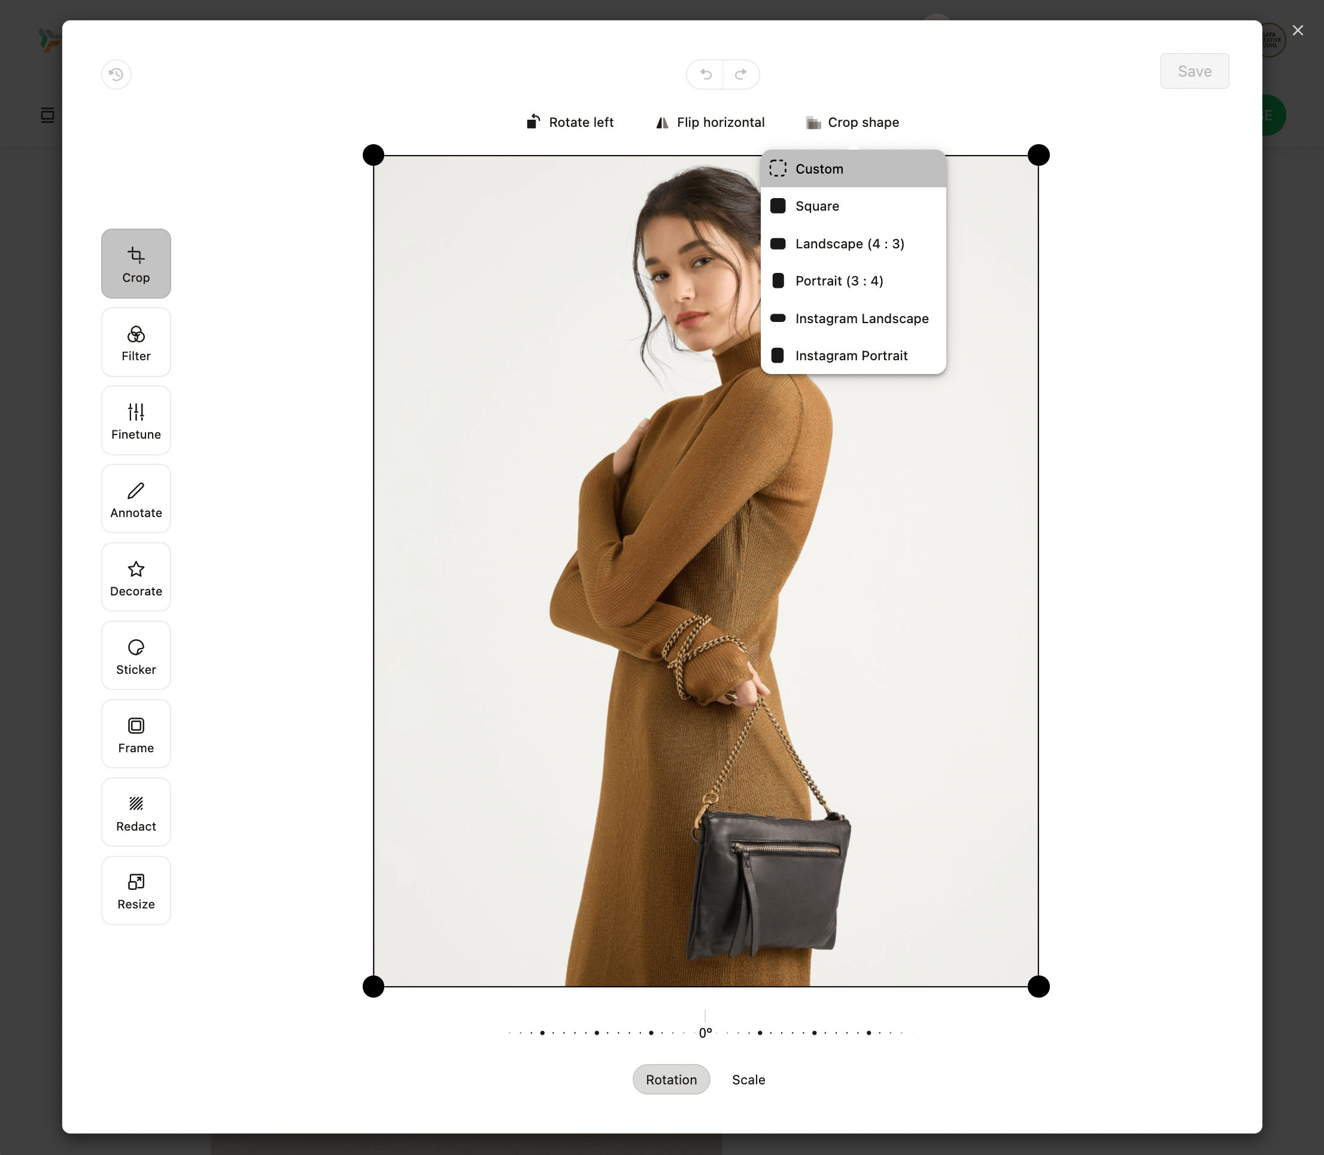Choose Square crop shape
The width and height of the screenshot is (1324, 1155).
coord(816,206)
